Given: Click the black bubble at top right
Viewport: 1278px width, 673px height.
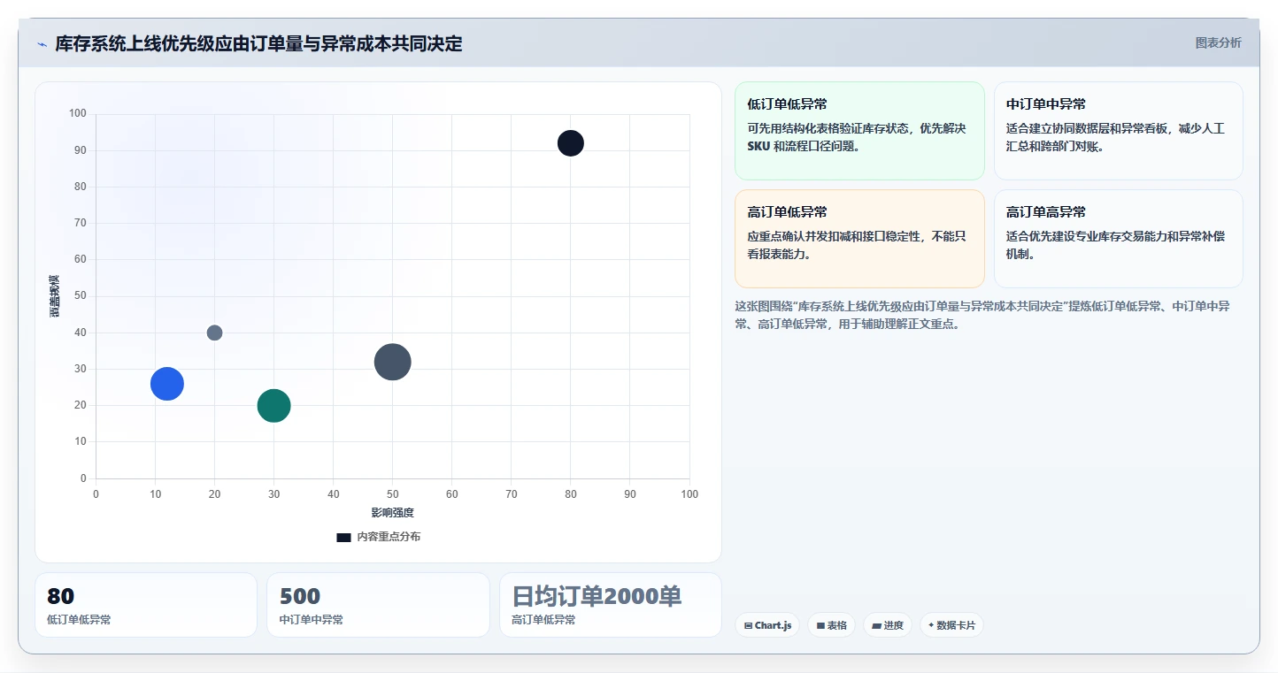Looking at the screenshot, I should pyautogui.click(x=571, y=143).
